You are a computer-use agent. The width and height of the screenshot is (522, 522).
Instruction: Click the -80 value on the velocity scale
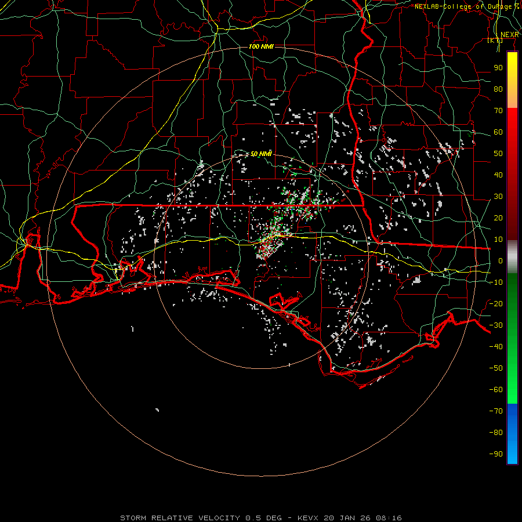(496, 433)
